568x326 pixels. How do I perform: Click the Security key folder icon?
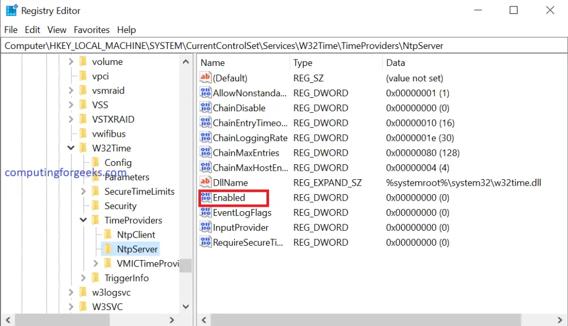[95, 205]
